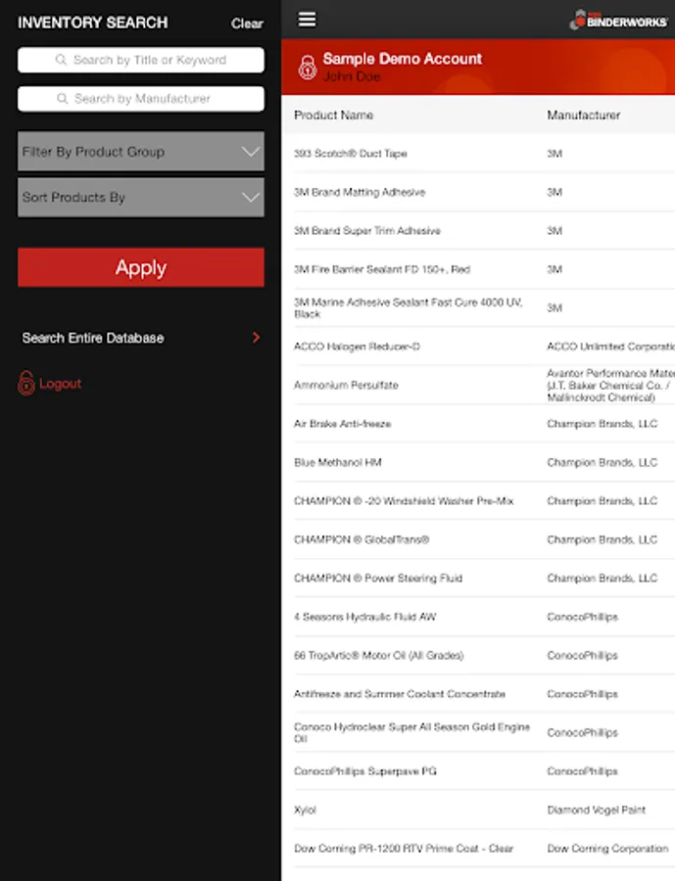The image size is (675, 881).
Task: Open Conoco Hydroclear Super All Season Gold Engine Oil
Action: 411,732
